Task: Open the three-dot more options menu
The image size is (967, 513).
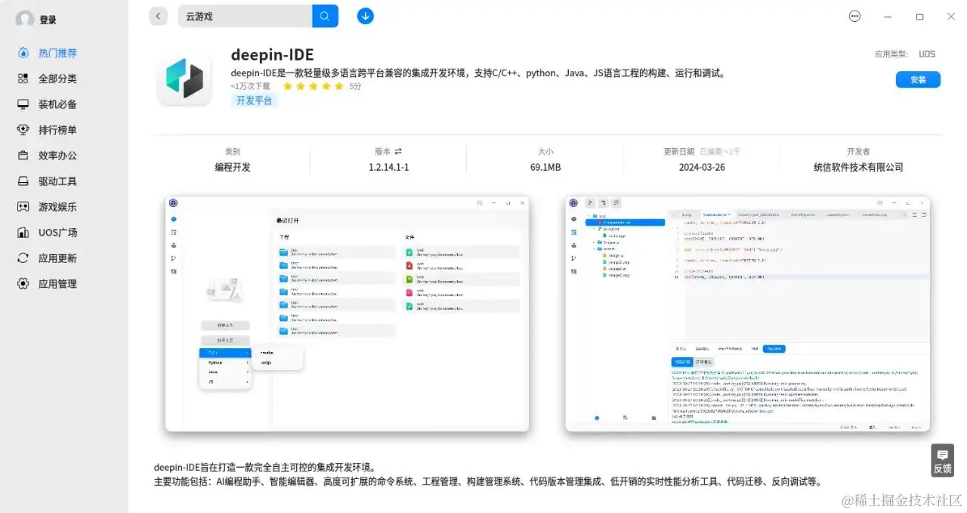Action: [x=854, y=16]
